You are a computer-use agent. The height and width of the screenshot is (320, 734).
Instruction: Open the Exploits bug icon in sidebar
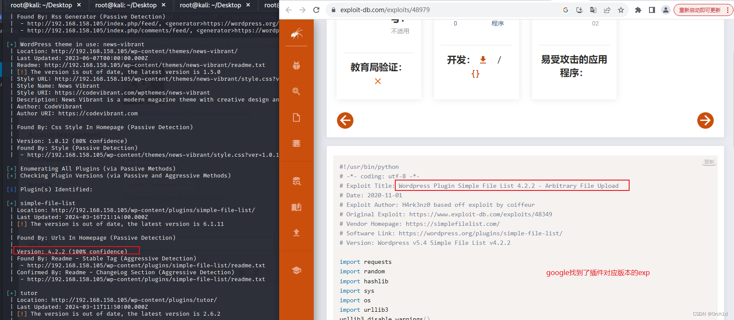(296, 65)
